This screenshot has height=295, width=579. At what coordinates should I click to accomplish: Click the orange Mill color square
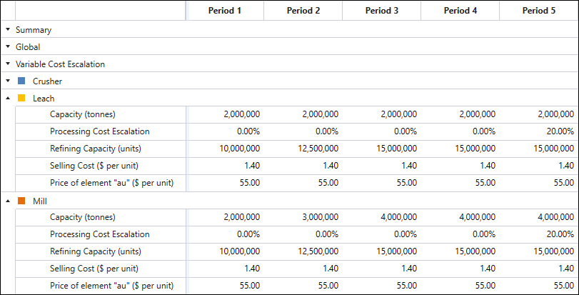coord(21,201)
